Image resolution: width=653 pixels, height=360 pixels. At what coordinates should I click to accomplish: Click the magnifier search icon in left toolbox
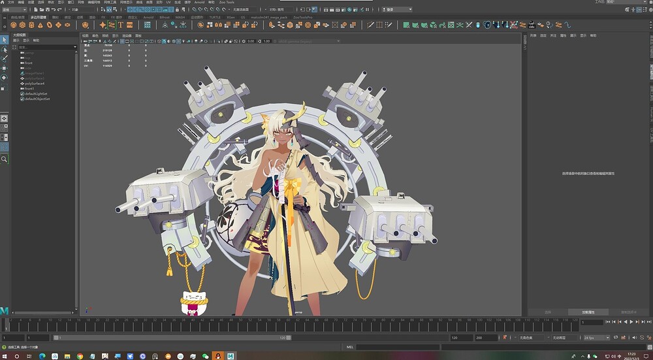click(4, 159)
